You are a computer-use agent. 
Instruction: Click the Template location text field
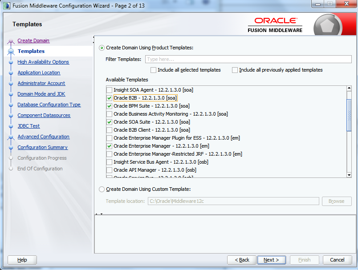coord(233,201)
